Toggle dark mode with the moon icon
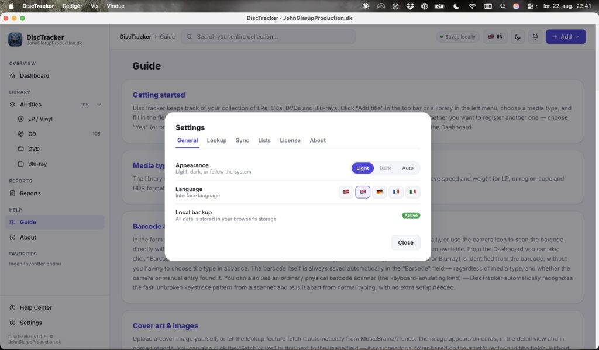Viewport: 599px width, 350px height. coord(518,37)
